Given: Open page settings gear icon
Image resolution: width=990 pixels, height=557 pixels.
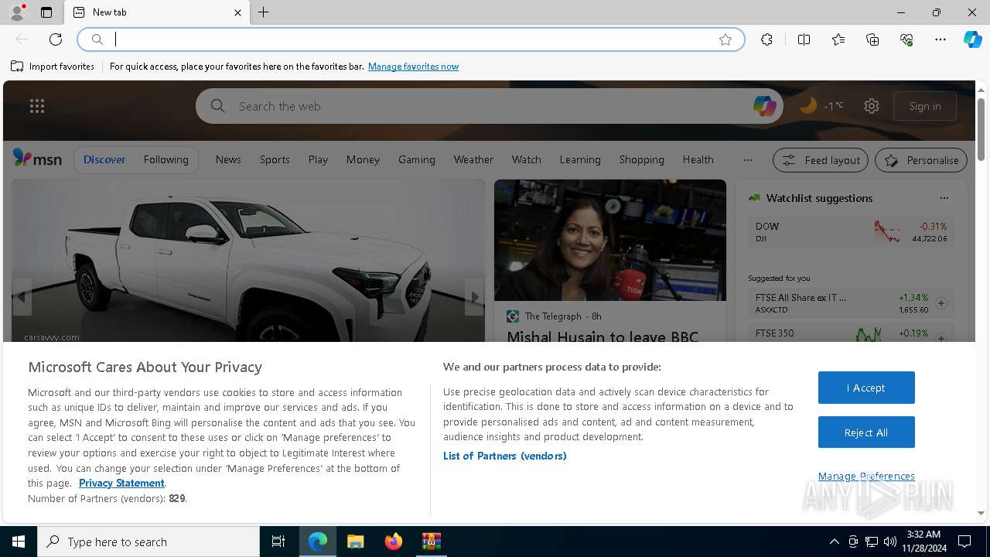Looking at the screenshot, I should tap(872, 106).
